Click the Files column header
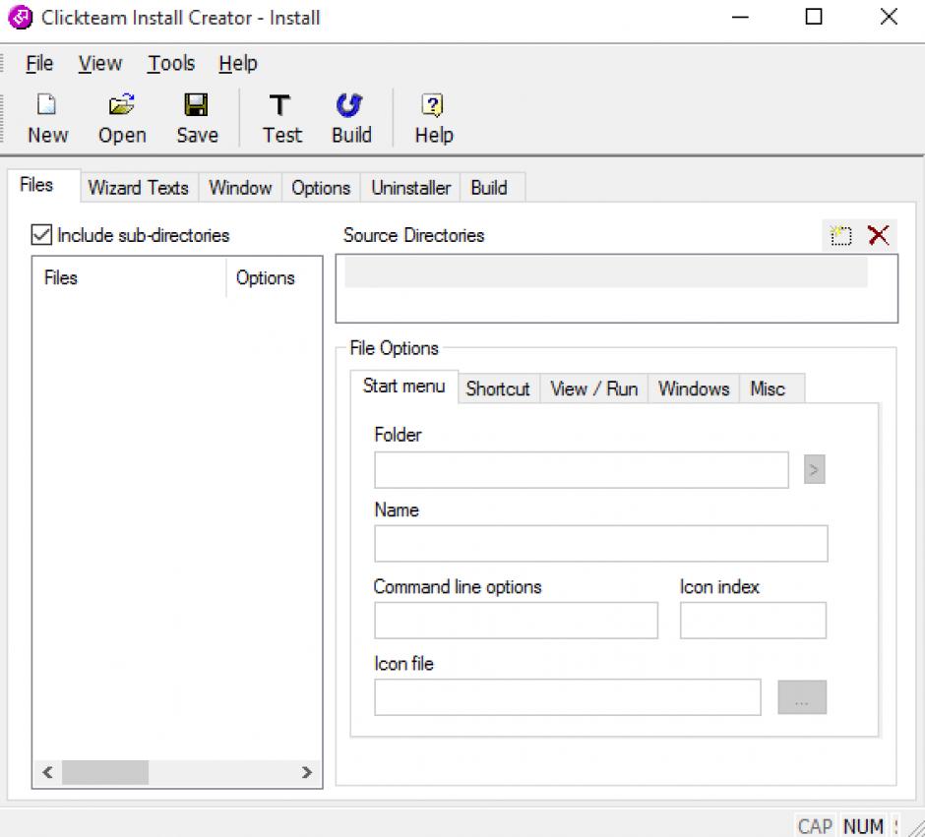Viewport: 925px width, 837px height. [x=129, y=277]
